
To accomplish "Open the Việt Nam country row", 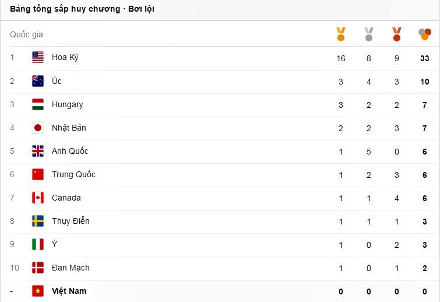I will (x=69, y=291).
